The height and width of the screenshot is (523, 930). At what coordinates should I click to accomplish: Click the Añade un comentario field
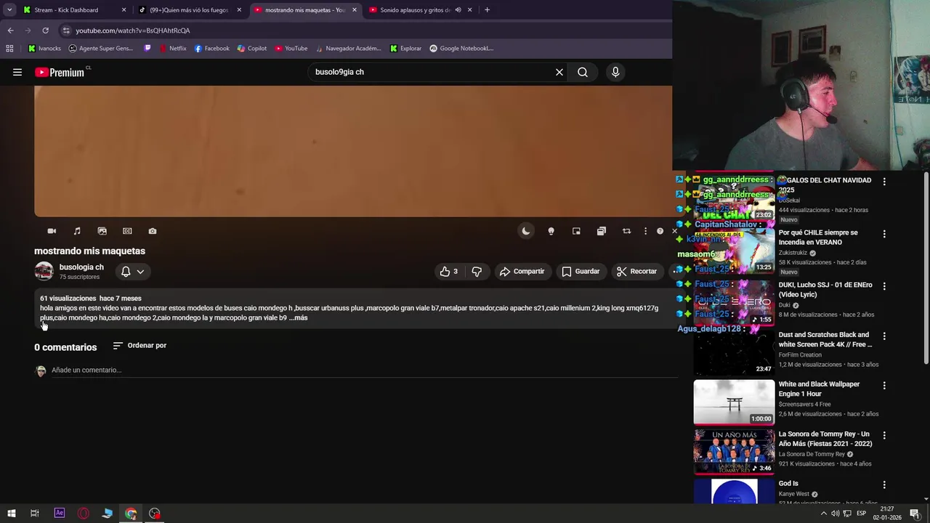tap(364, 370)
